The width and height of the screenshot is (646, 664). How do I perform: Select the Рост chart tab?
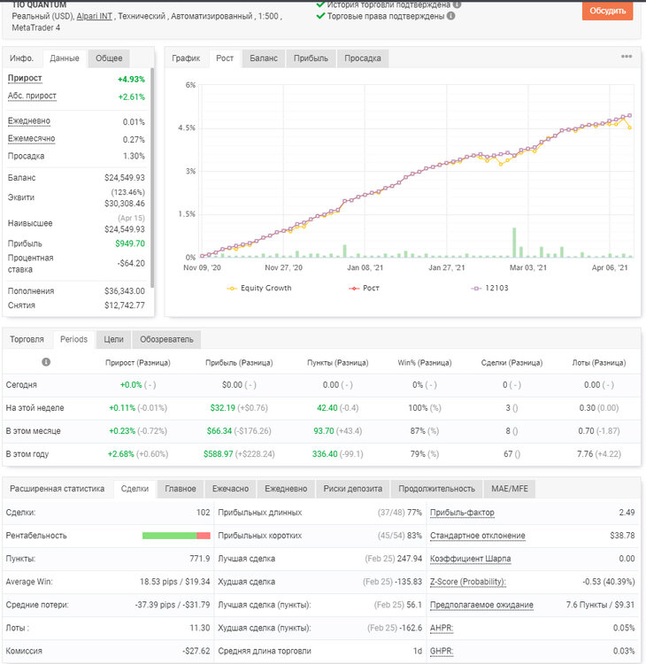click(x=225, y=58)
